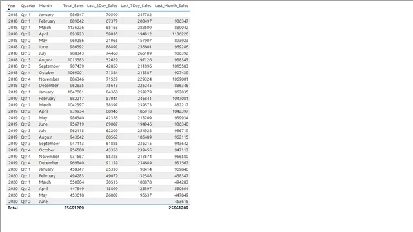This screenshot has height=232, width=413.
Task: Select Last_7Day_Sales value 185918
Action: (x=145, y=111)
